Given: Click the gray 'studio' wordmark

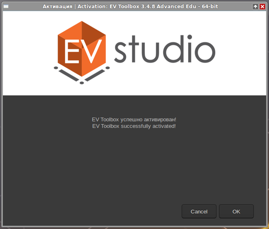Looking at the screenshot, I should [x=165, y=49].
